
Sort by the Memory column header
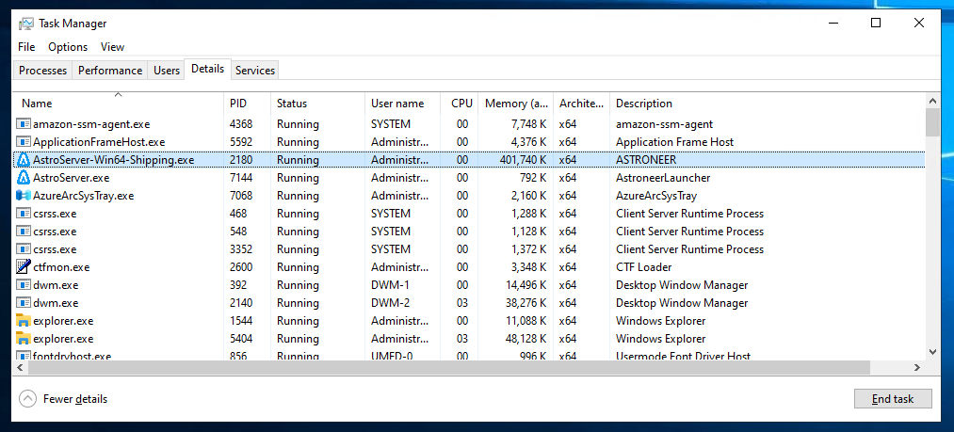click(516, 104)
